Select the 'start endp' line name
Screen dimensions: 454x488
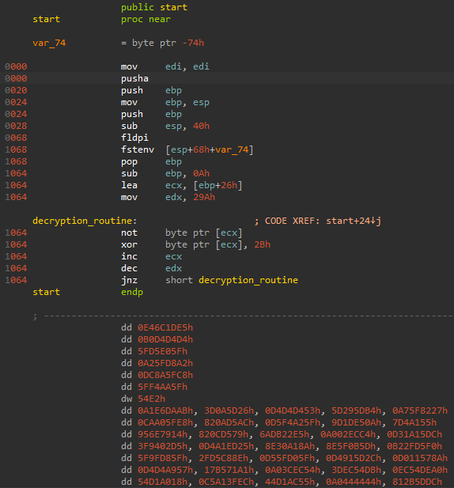46,292
